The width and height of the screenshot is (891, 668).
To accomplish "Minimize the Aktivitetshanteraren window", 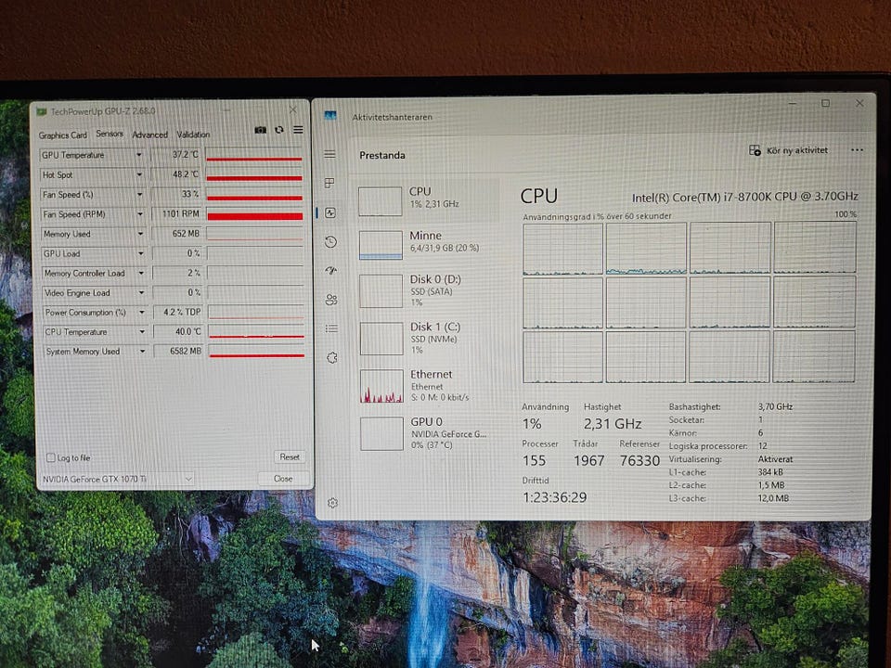I will 792,103.
